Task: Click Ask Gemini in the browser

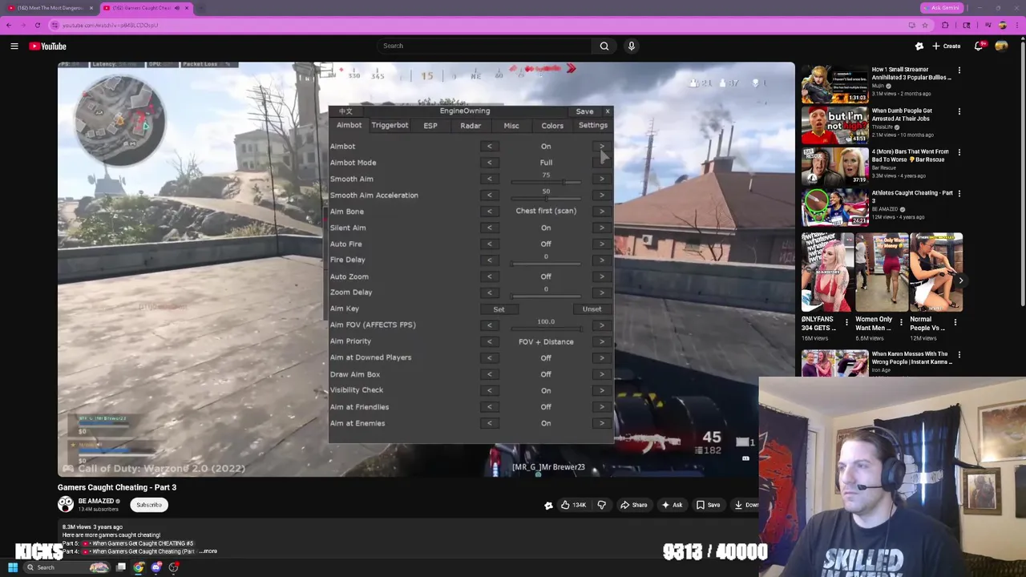Action: pos(941,8)
